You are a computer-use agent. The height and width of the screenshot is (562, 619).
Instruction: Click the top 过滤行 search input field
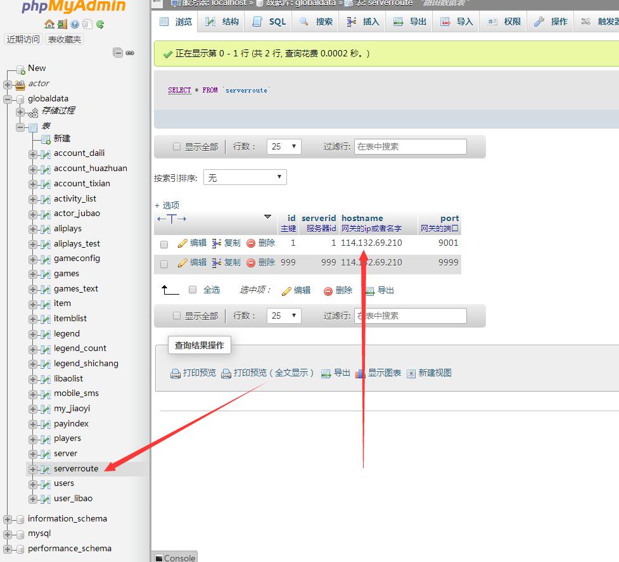pos(410,146)
